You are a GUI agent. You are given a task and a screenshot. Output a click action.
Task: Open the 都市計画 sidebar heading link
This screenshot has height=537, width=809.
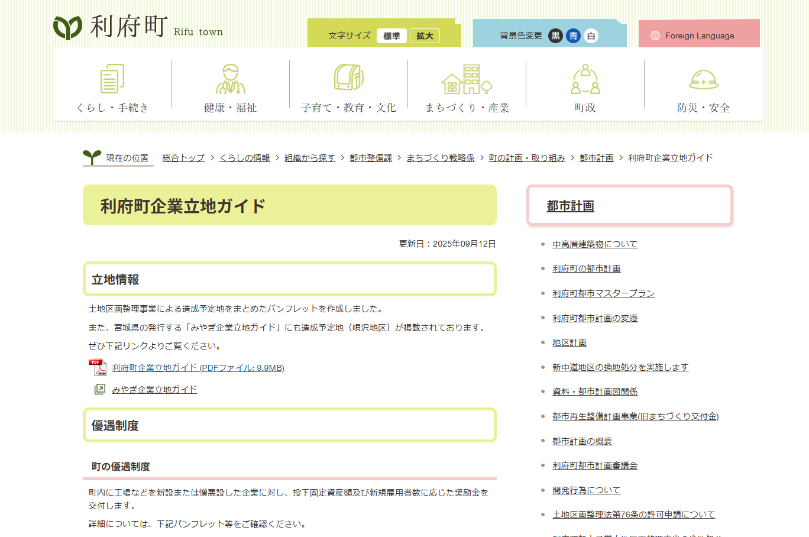(x=570, y=206)
